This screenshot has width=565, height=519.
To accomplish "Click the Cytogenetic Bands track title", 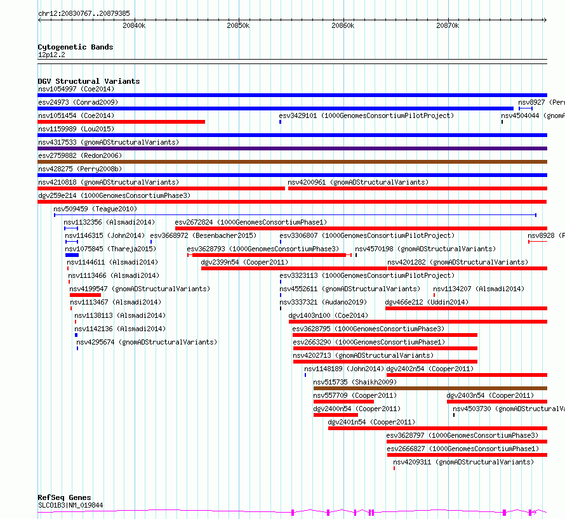I will (x=76, y=47).
